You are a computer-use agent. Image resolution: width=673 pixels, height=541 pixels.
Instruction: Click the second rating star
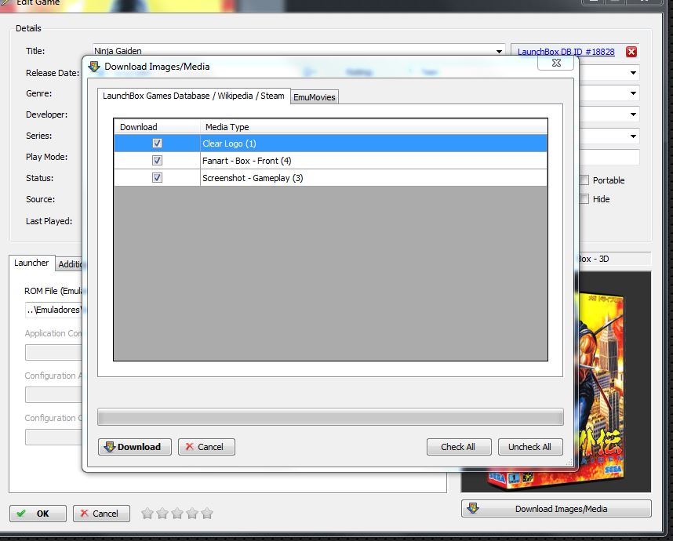point(162,513)
